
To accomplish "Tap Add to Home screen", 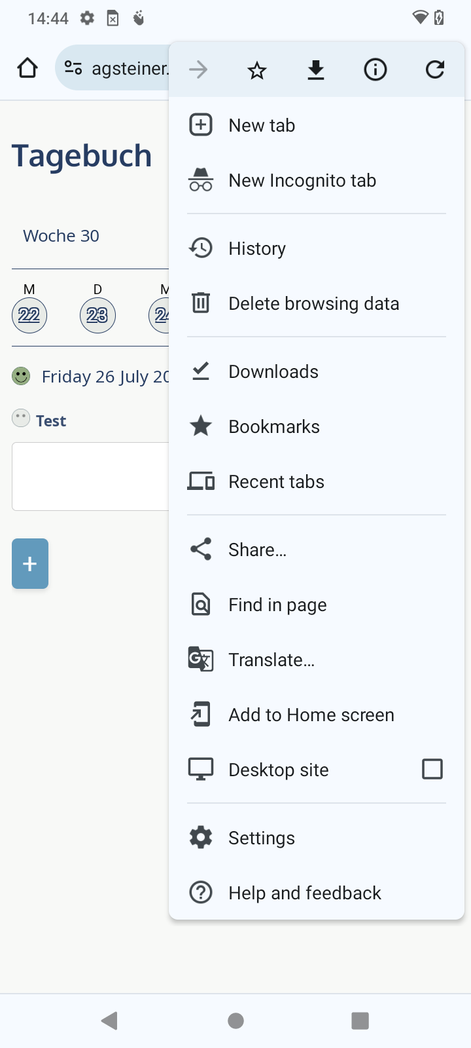I will pyautogui.click(x=311, y=715).
